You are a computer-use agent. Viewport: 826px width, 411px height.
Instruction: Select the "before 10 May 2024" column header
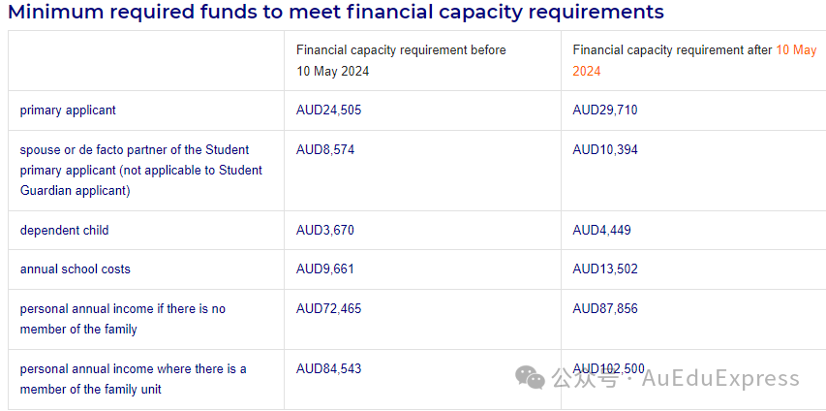tap(401, 60)
